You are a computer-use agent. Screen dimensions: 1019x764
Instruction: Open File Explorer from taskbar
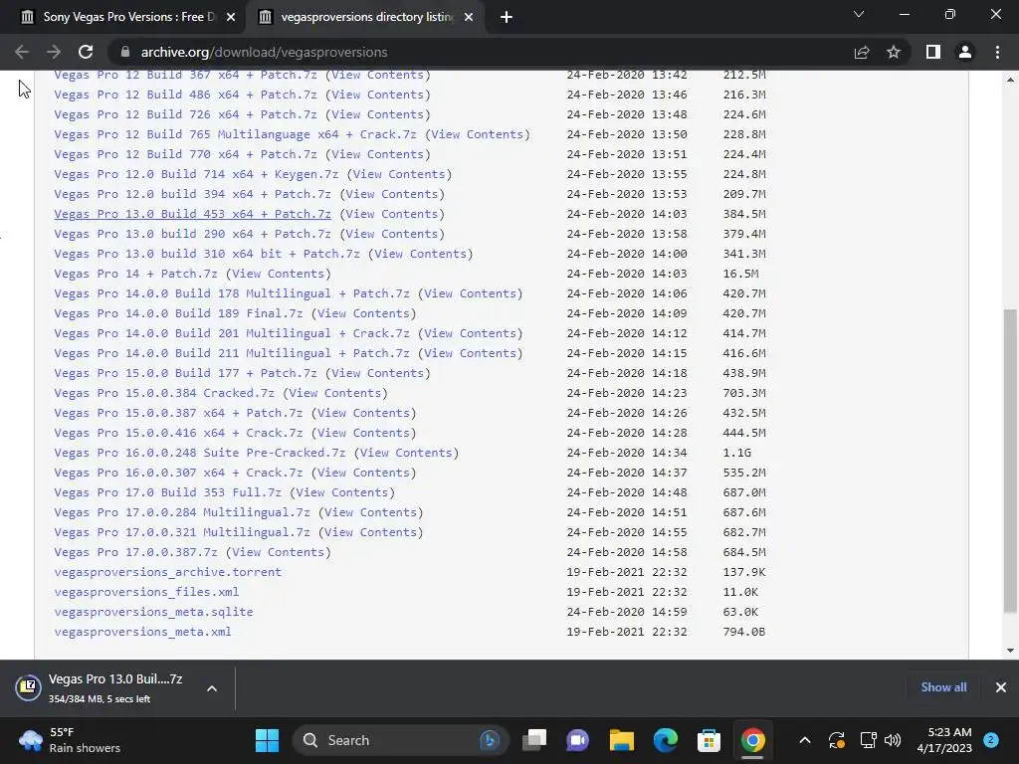pyautogui.click(x=622, y=740)
